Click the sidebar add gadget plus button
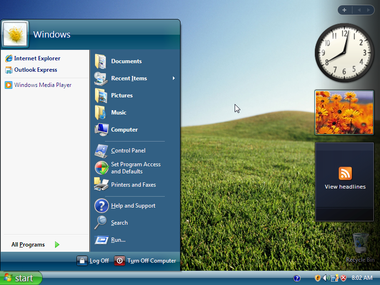 coord(344,10)
